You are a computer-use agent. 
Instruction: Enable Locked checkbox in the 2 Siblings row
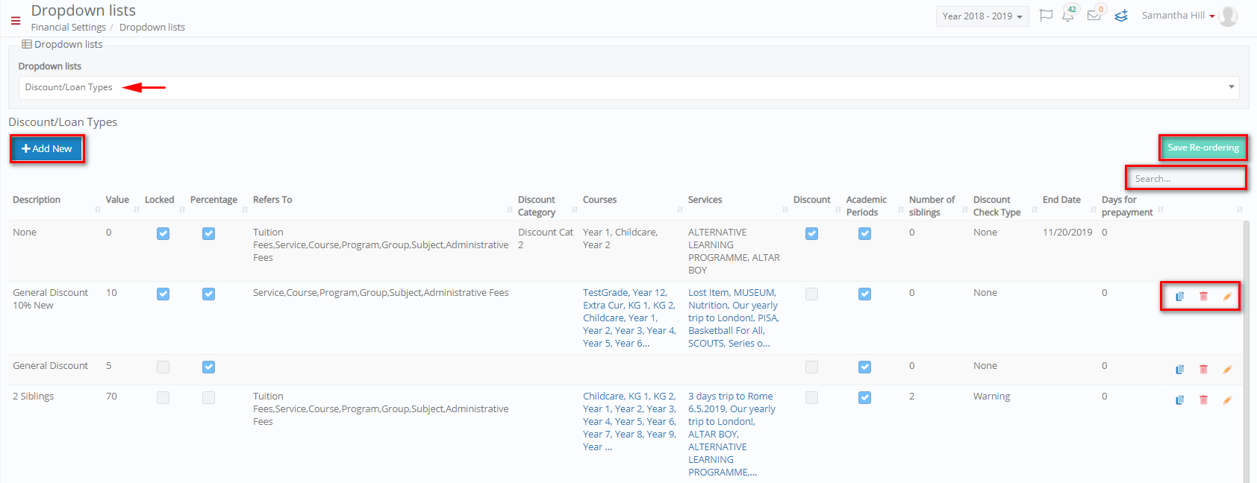click(x=163, y=397)
